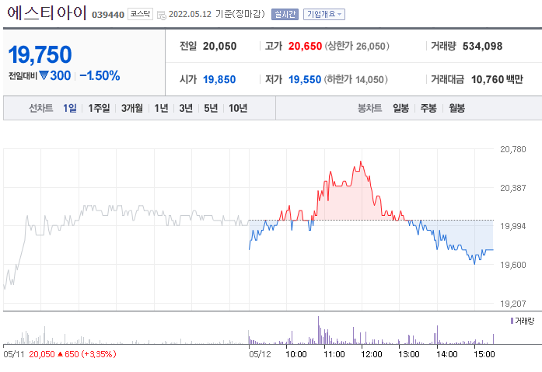Switch line chart to 3개월

(131, 109)
